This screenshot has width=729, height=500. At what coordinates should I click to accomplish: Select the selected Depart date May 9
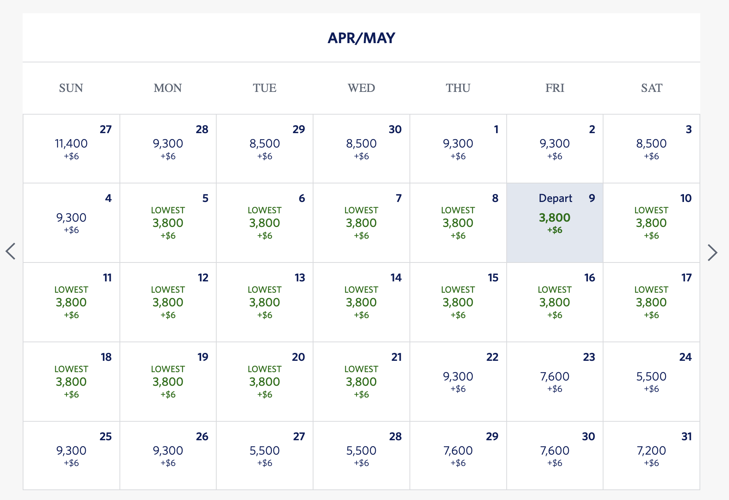click(x=555, y=223)
